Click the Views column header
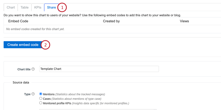This screenshot has height=110, width=221. pos(184,21)
